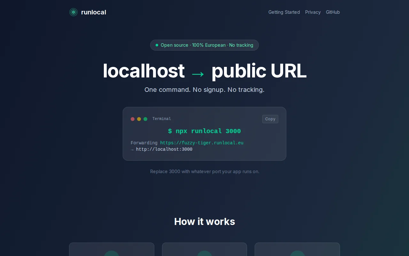Click the Open source · 100% European badge
The width and height of the screenshot is (409, 256).
(204, 45)
